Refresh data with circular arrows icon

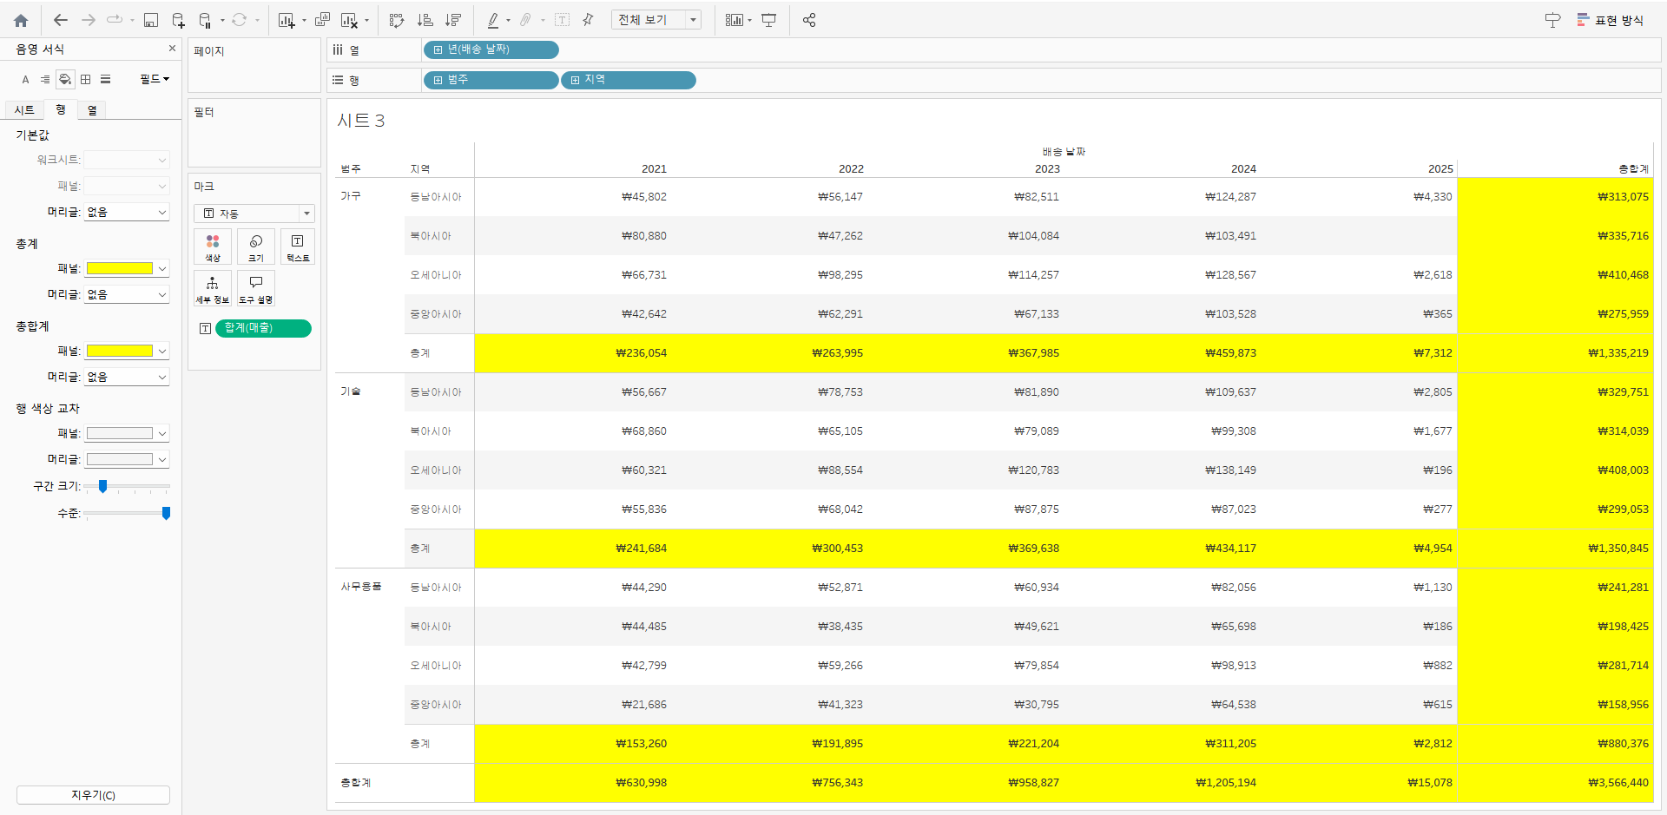239,20
